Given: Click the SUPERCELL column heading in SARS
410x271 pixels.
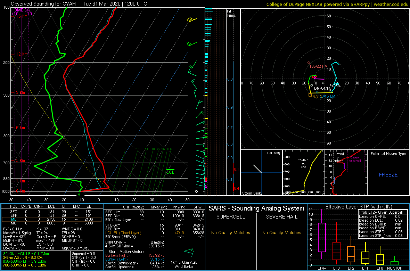Looking at the screenshot, I should pos(231,217).
